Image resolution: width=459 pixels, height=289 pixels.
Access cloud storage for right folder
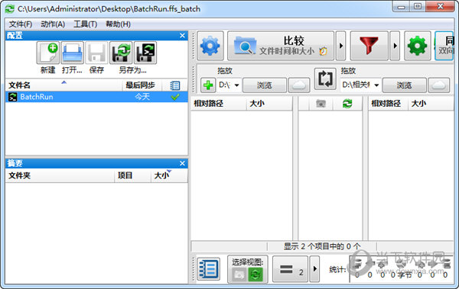(438, 85)
